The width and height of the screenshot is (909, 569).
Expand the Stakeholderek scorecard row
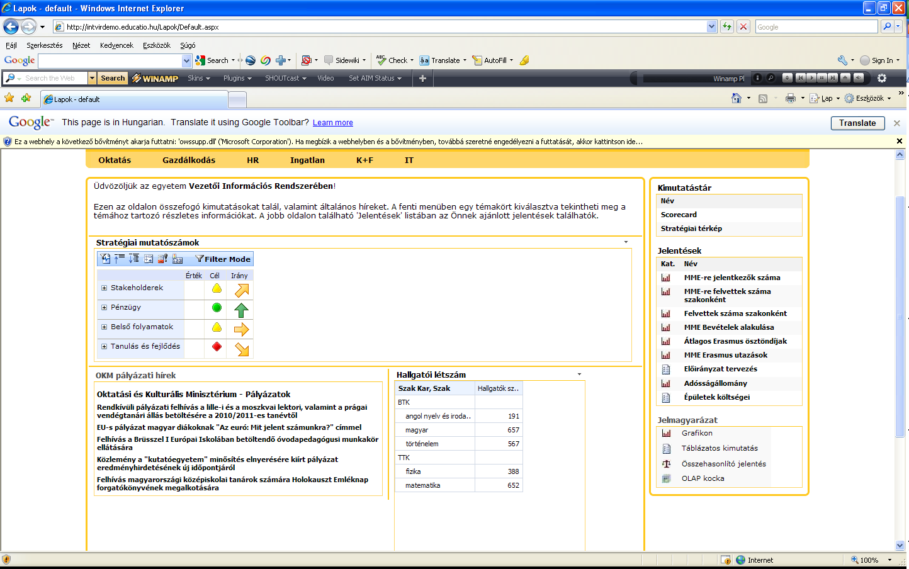(x=104, y=288)
